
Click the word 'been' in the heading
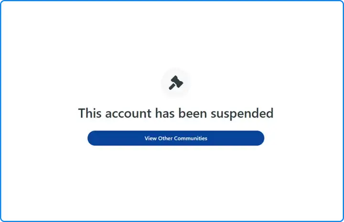pos(193,113)
